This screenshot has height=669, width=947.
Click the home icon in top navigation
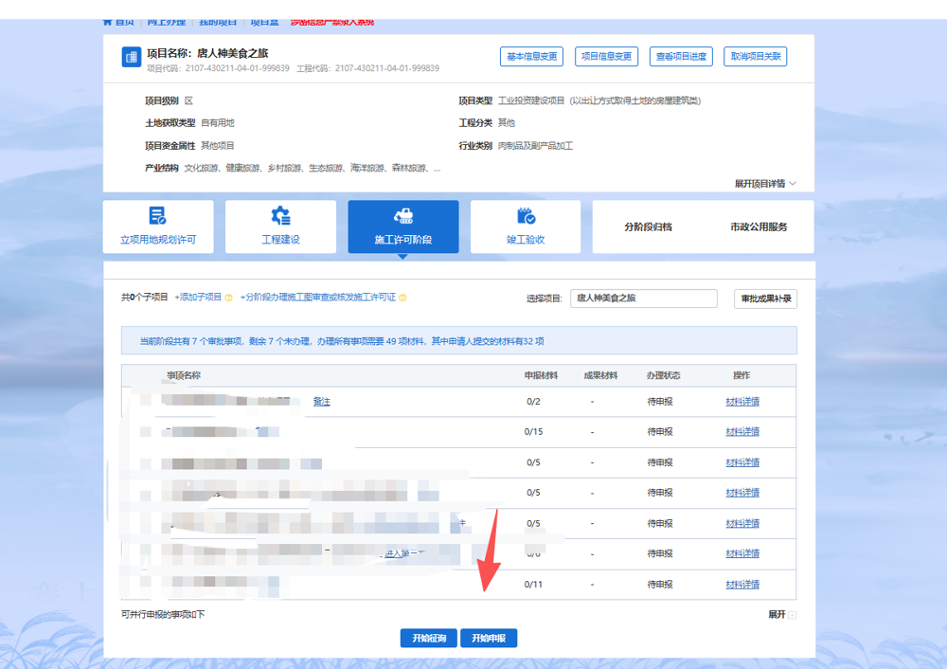(x=108, y=21)
